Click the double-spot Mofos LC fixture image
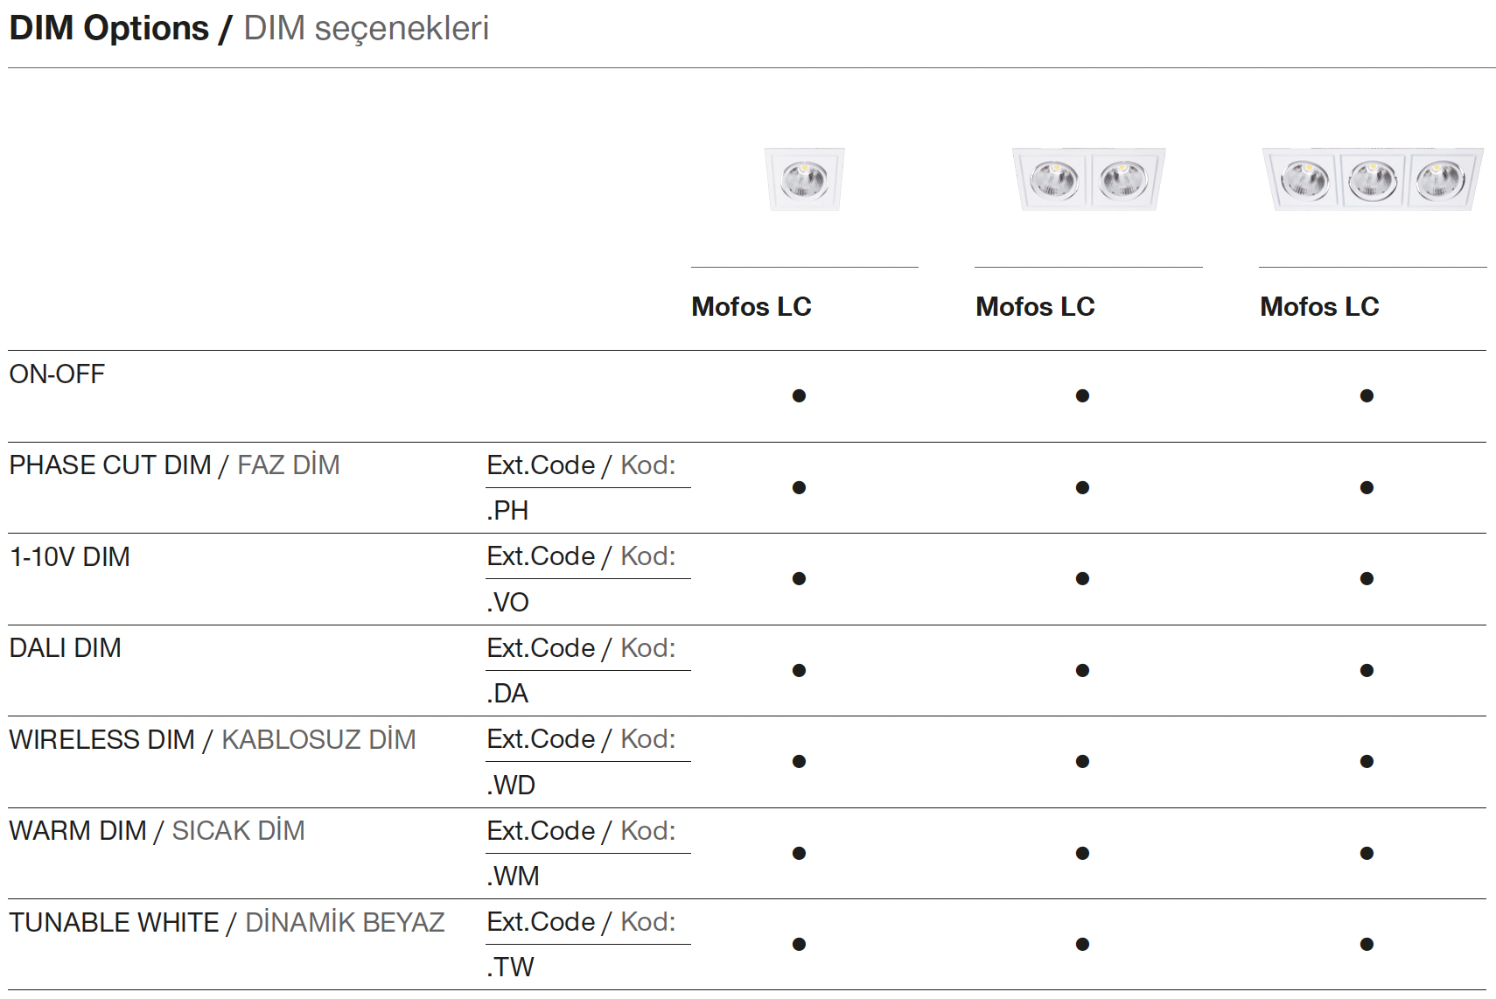 pyautogui.click(x=1088, y=179)
